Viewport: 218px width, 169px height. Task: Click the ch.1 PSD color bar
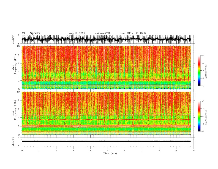199,71
